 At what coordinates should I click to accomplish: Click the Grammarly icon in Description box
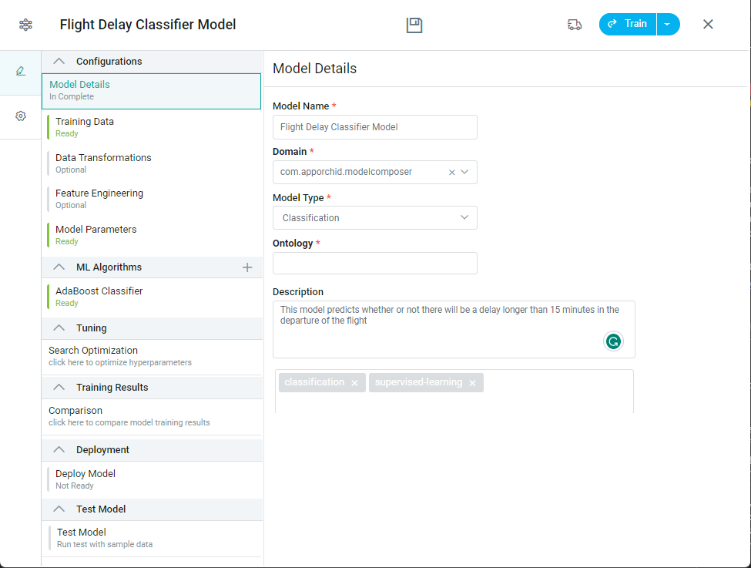613,341
